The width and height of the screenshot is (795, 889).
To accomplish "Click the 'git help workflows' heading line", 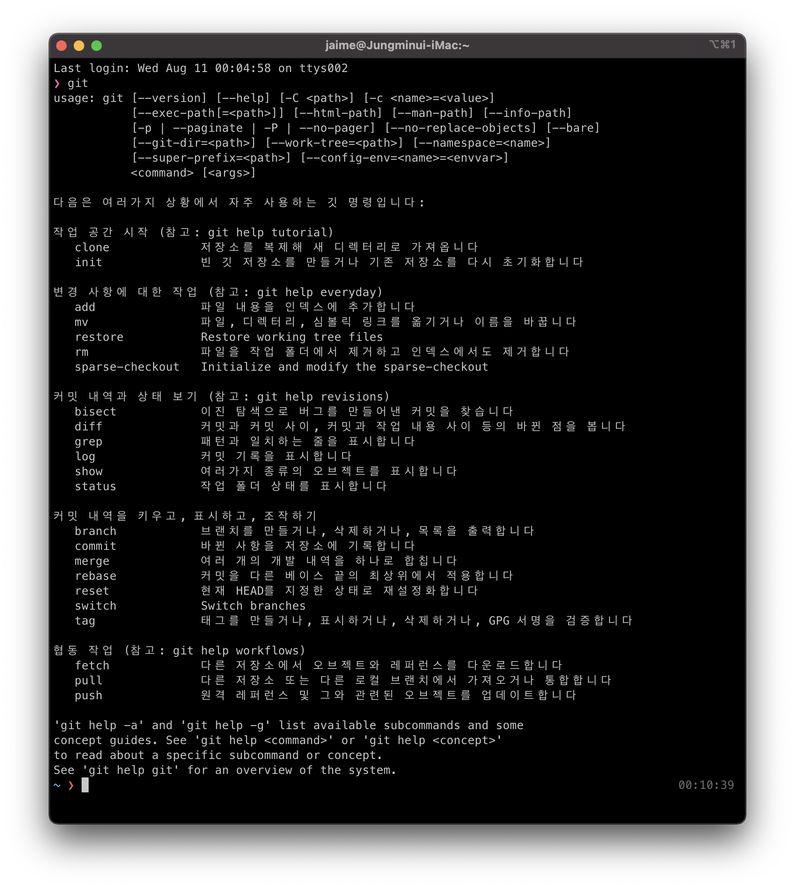I will pos(179,651).
